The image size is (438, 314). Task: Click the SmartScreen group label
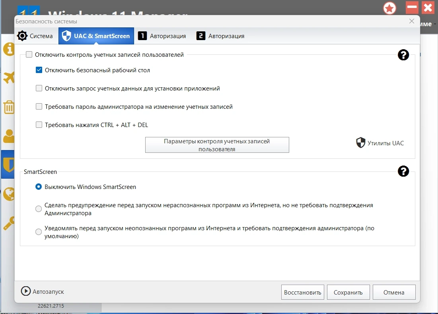pos(40,171)
